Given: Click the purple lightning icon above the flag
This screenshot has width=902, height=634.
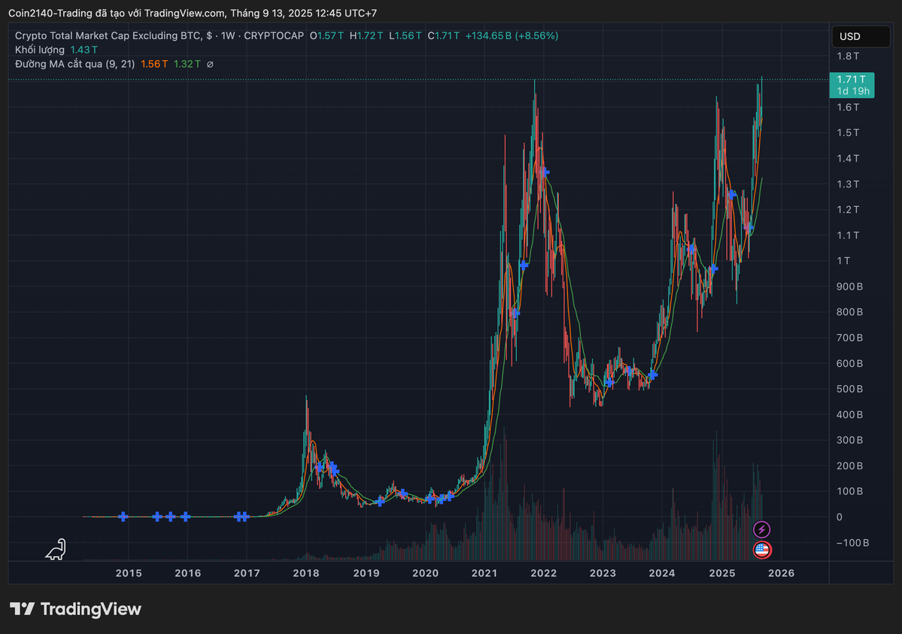Looking at the screenshot, I should point(762,529).
